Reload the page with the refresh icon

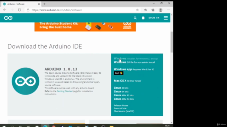(20, 10)
